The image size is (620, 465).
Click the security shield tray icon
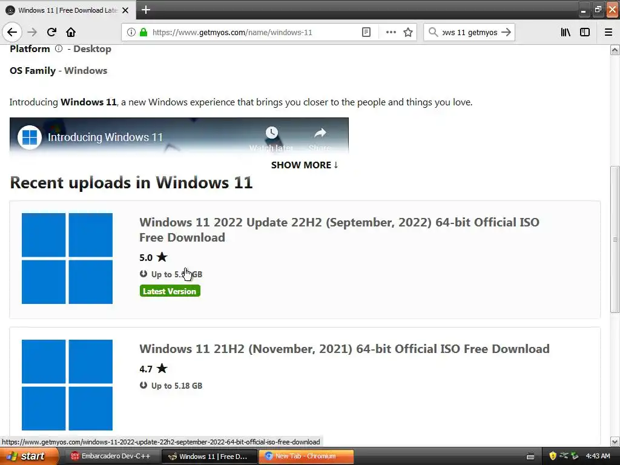pyautogui.click(x=552, y=456)
